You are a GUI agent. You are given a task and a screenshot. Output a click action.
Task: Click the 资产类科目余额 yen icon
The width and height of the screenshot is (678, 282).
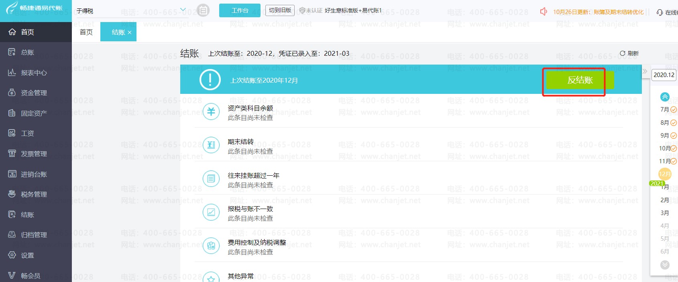(211, 112)
